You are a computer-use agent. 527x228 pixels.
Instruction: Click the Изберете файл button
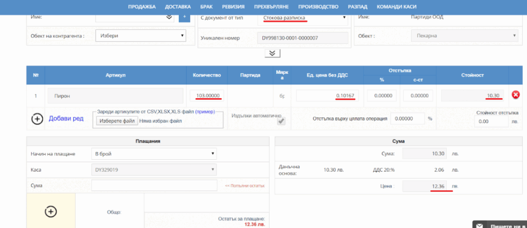tap(116, 121)
